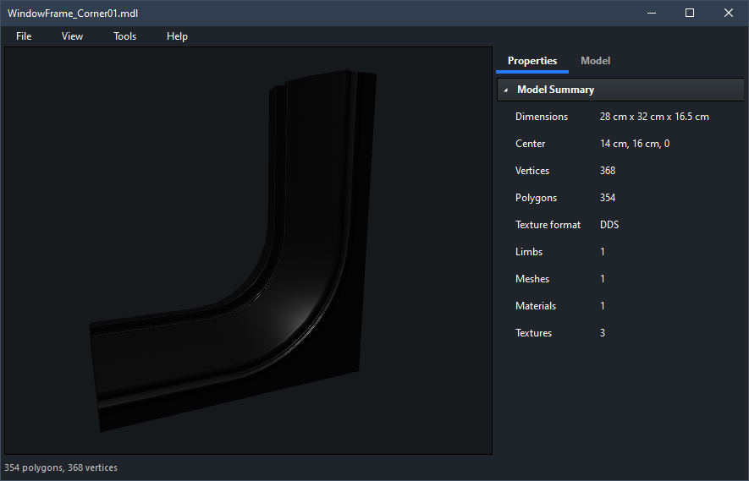This screenshot has width=749, height=481.
Task: Switch to the Model tab
Action: pos(595,61)
